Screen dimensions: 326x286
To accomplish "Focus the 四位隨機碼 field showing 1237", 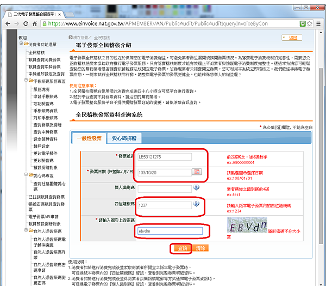I will tap(165, 205).
